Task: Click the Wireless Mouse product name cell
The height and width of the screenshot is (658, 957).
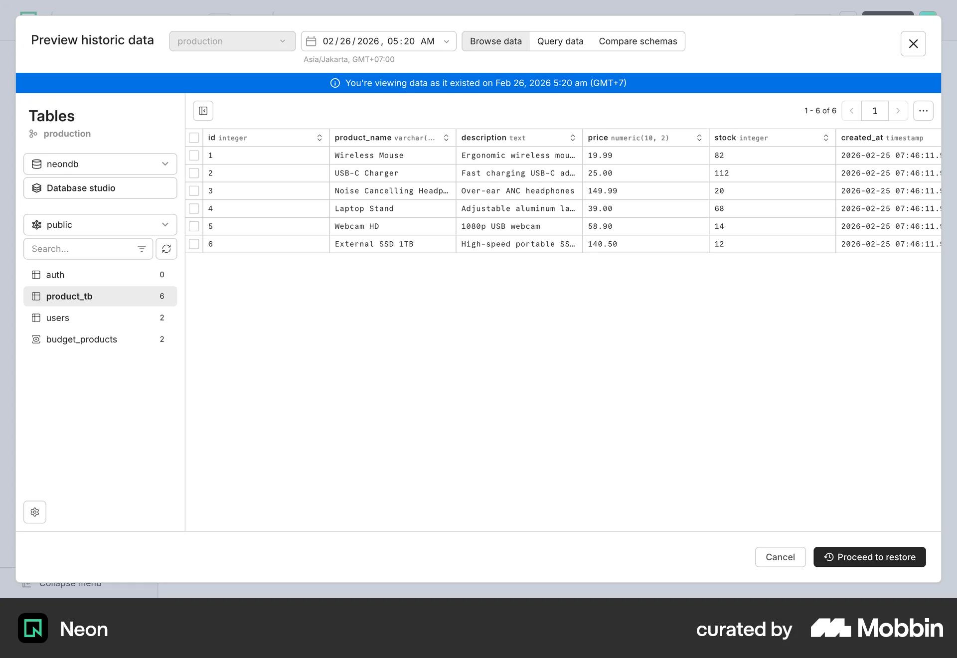Action: (x=393, y=156)
